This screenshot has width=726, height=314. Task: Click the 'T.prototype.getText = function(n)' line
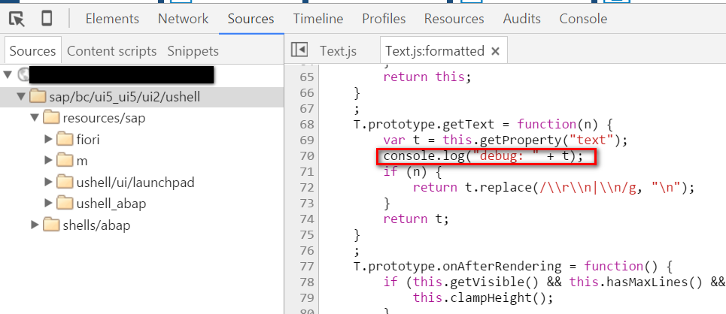click(x=484, y=125)
